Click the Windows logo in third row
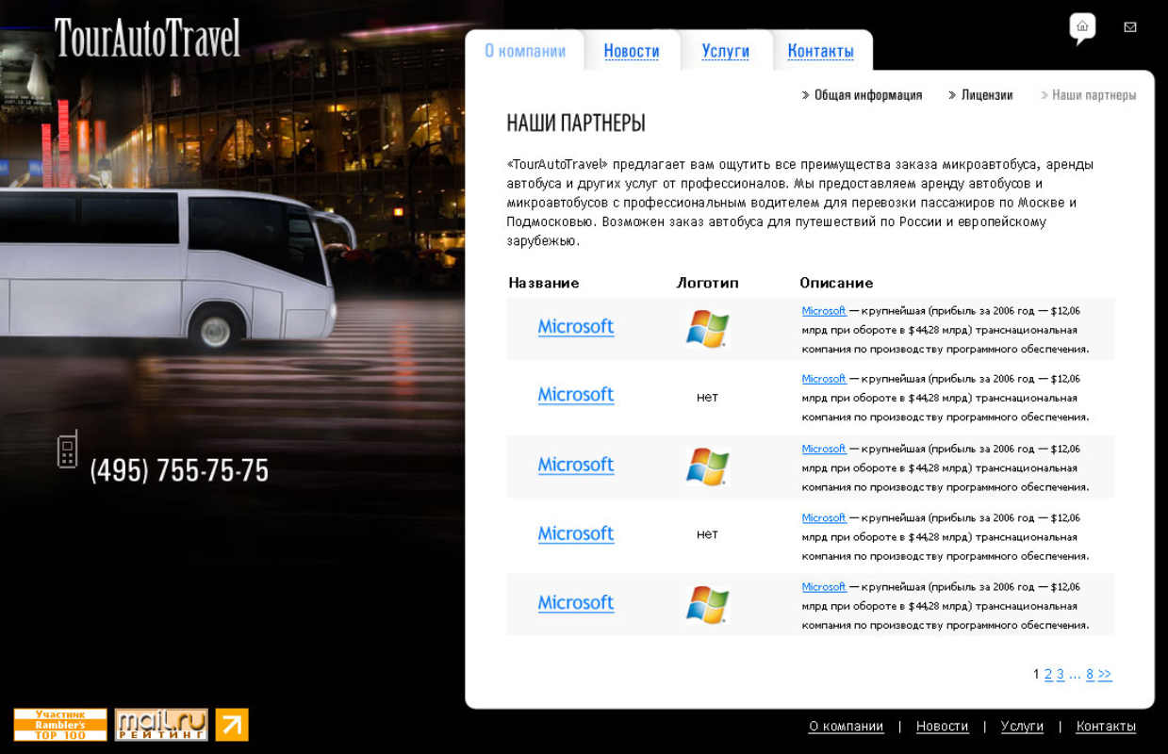Viewport: 1168px width, 754px height. pos(707,467)
